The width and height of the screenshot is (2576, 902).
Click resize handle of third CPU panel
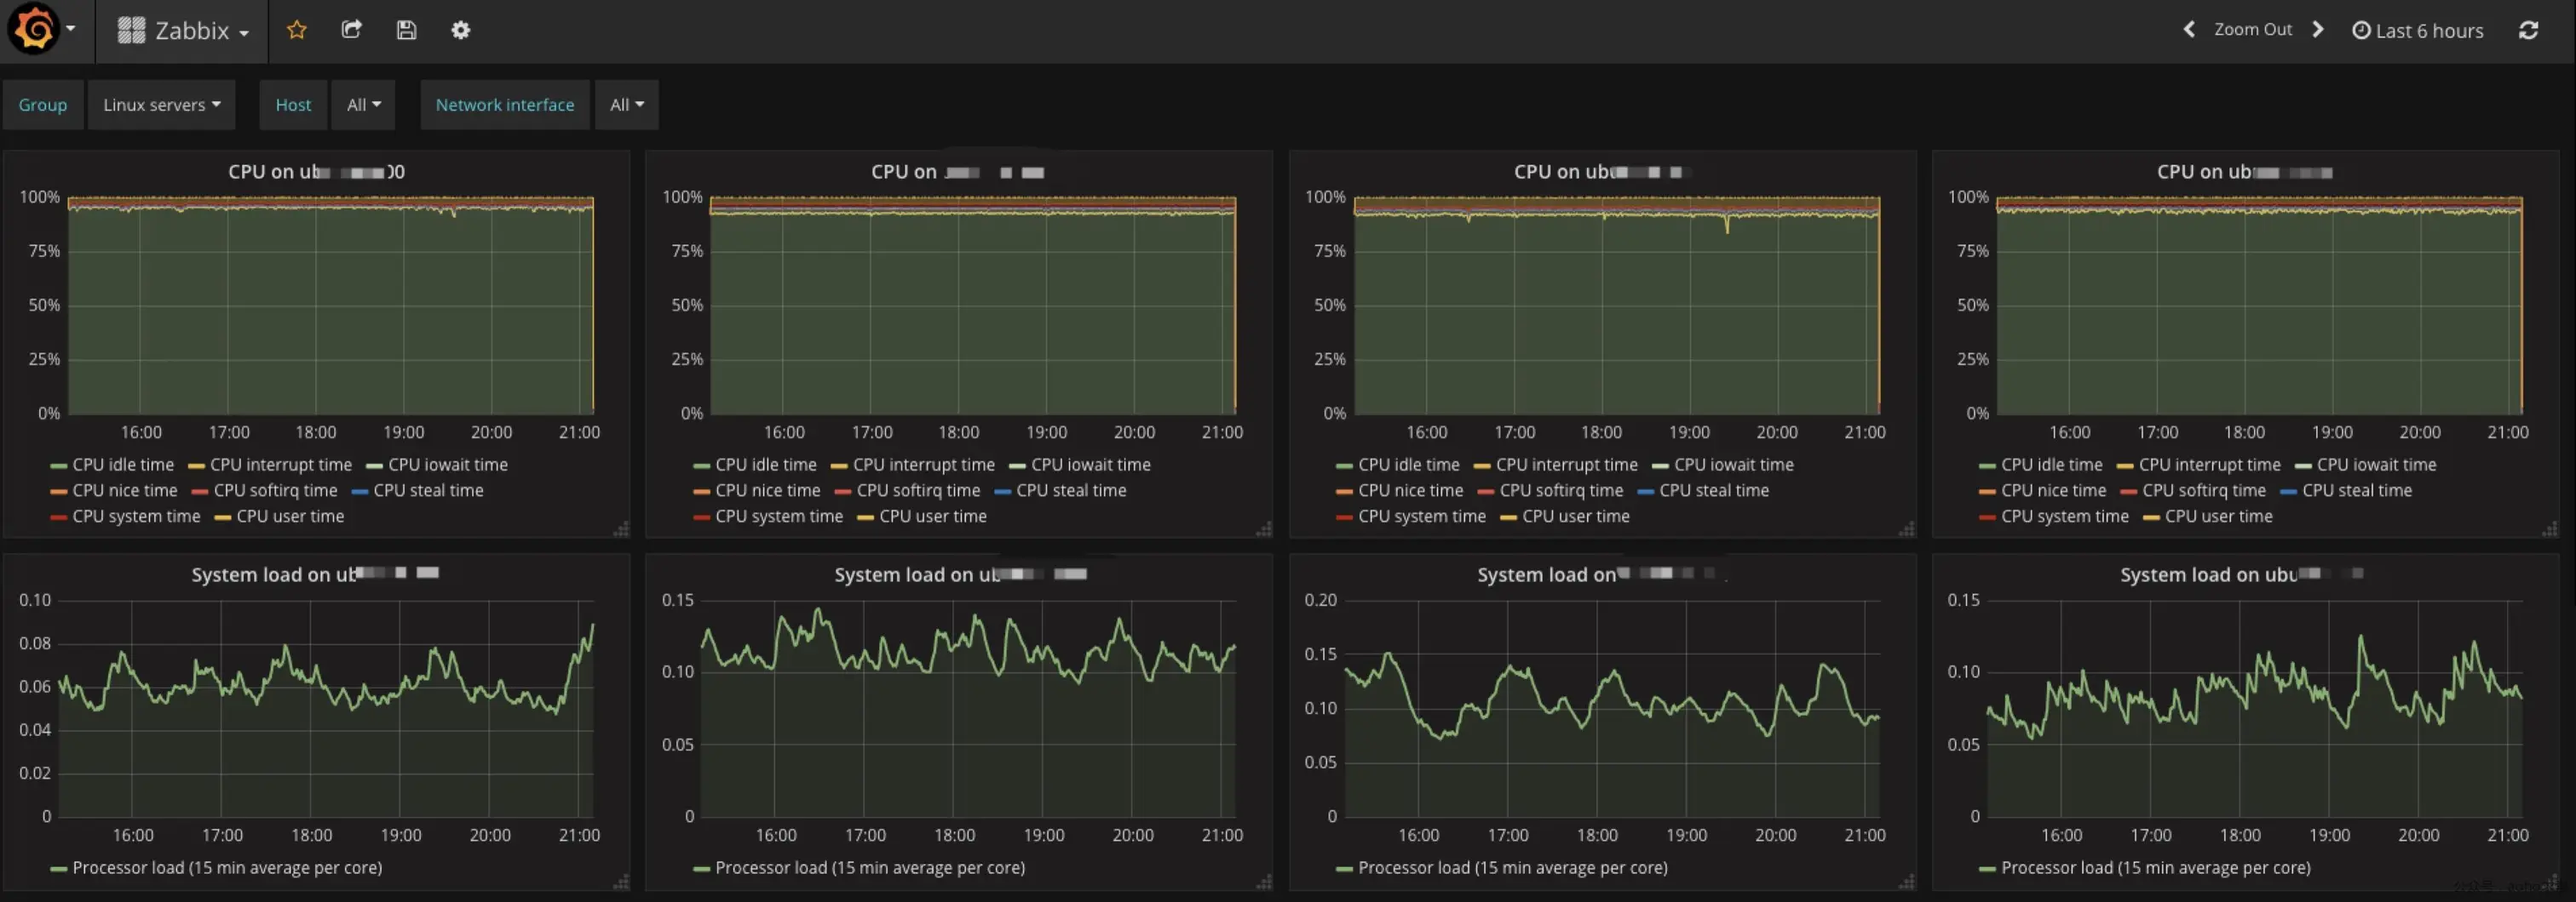click(1907, 528)
